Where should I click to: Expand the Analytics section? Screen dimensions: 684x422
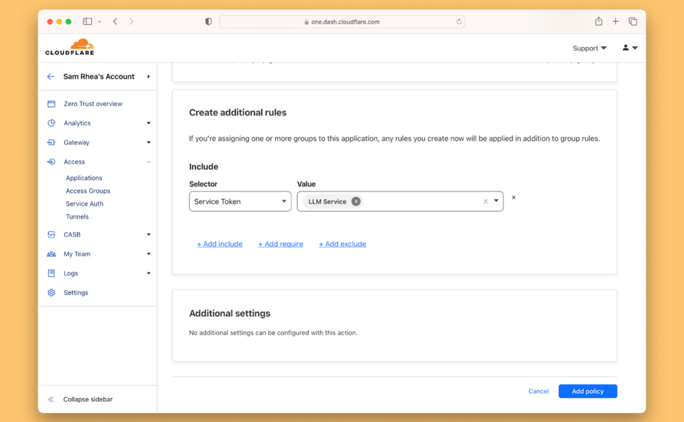pyautogui.click(x=148, y=123)
